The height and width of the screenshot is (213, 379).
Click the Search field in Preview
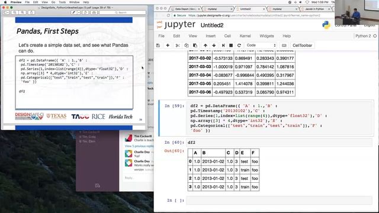(x=123, y=12)
